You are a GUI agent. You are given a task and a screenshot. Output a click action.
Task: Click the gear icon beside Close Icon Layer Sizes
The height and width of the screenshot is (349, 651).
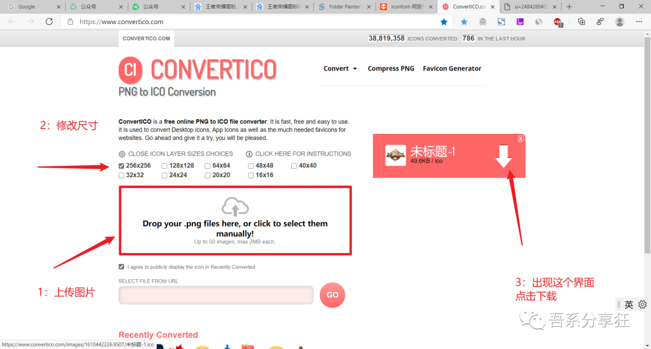tap(122, 154)
